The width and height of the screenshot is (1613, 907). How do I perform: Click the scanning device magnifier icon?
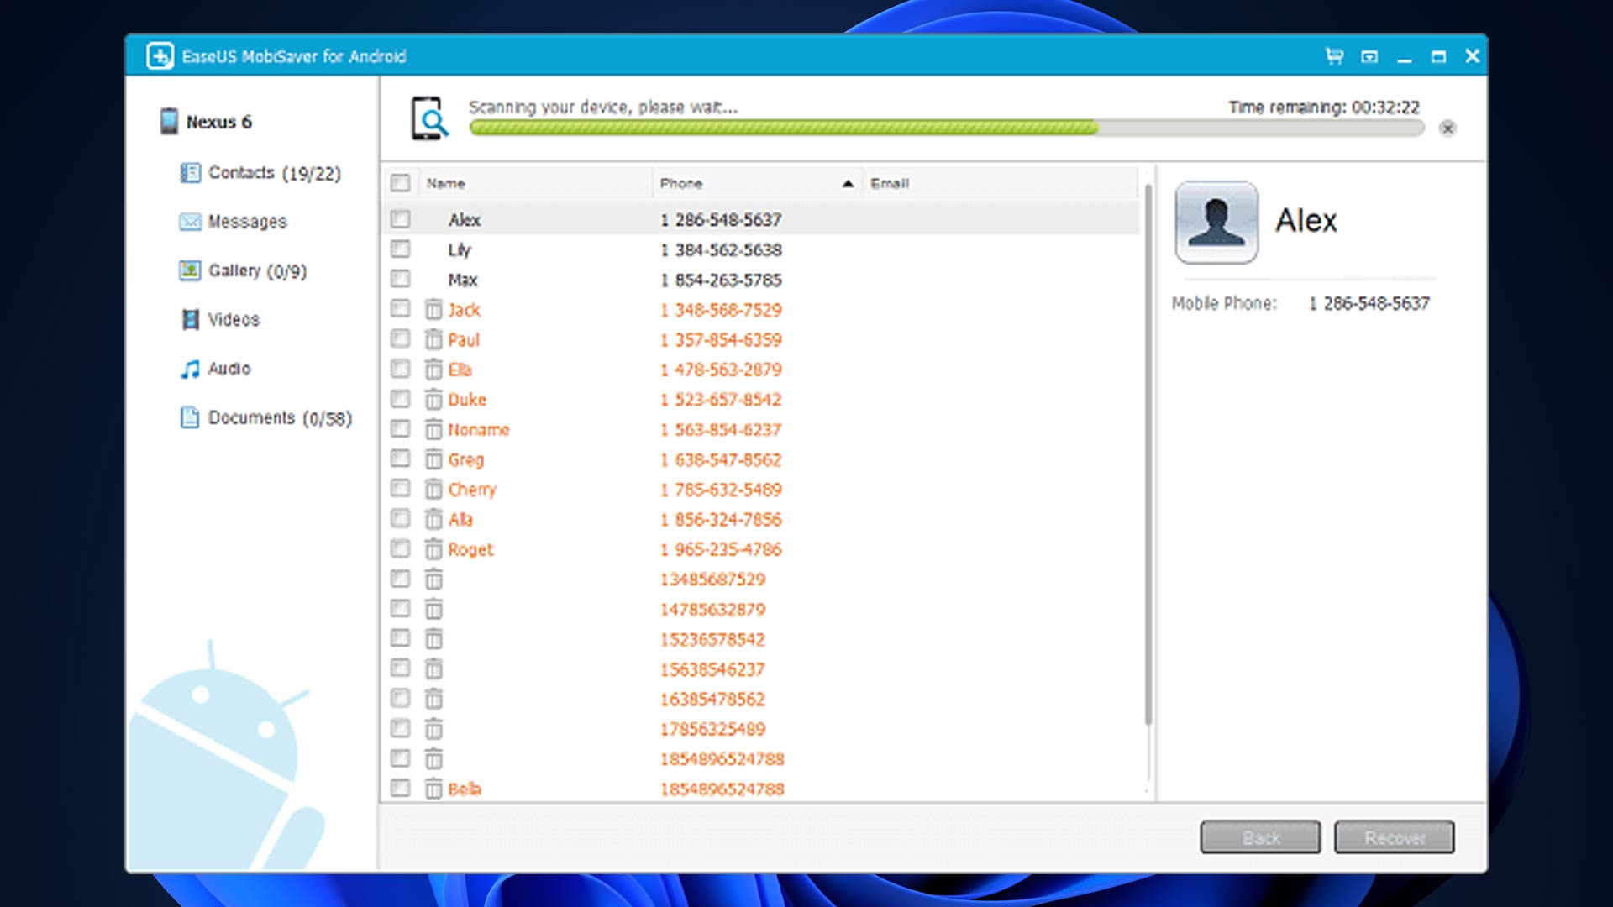[429, 118]
